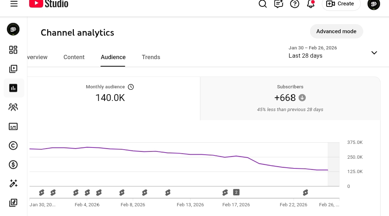Switch to the Trends tab
This screenshot has height=216, width=389.
coord(151,57)
